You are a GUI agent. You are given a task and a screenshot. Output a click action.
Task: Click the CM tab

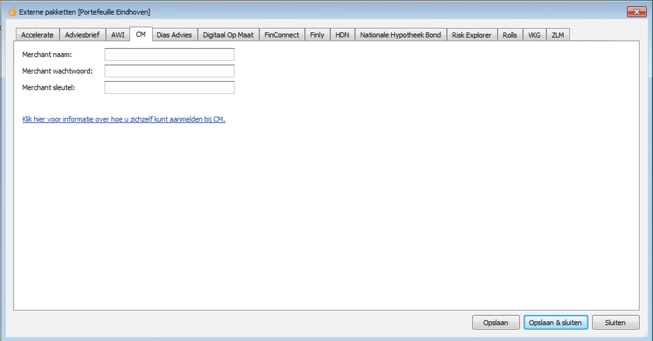click(141, 34)
